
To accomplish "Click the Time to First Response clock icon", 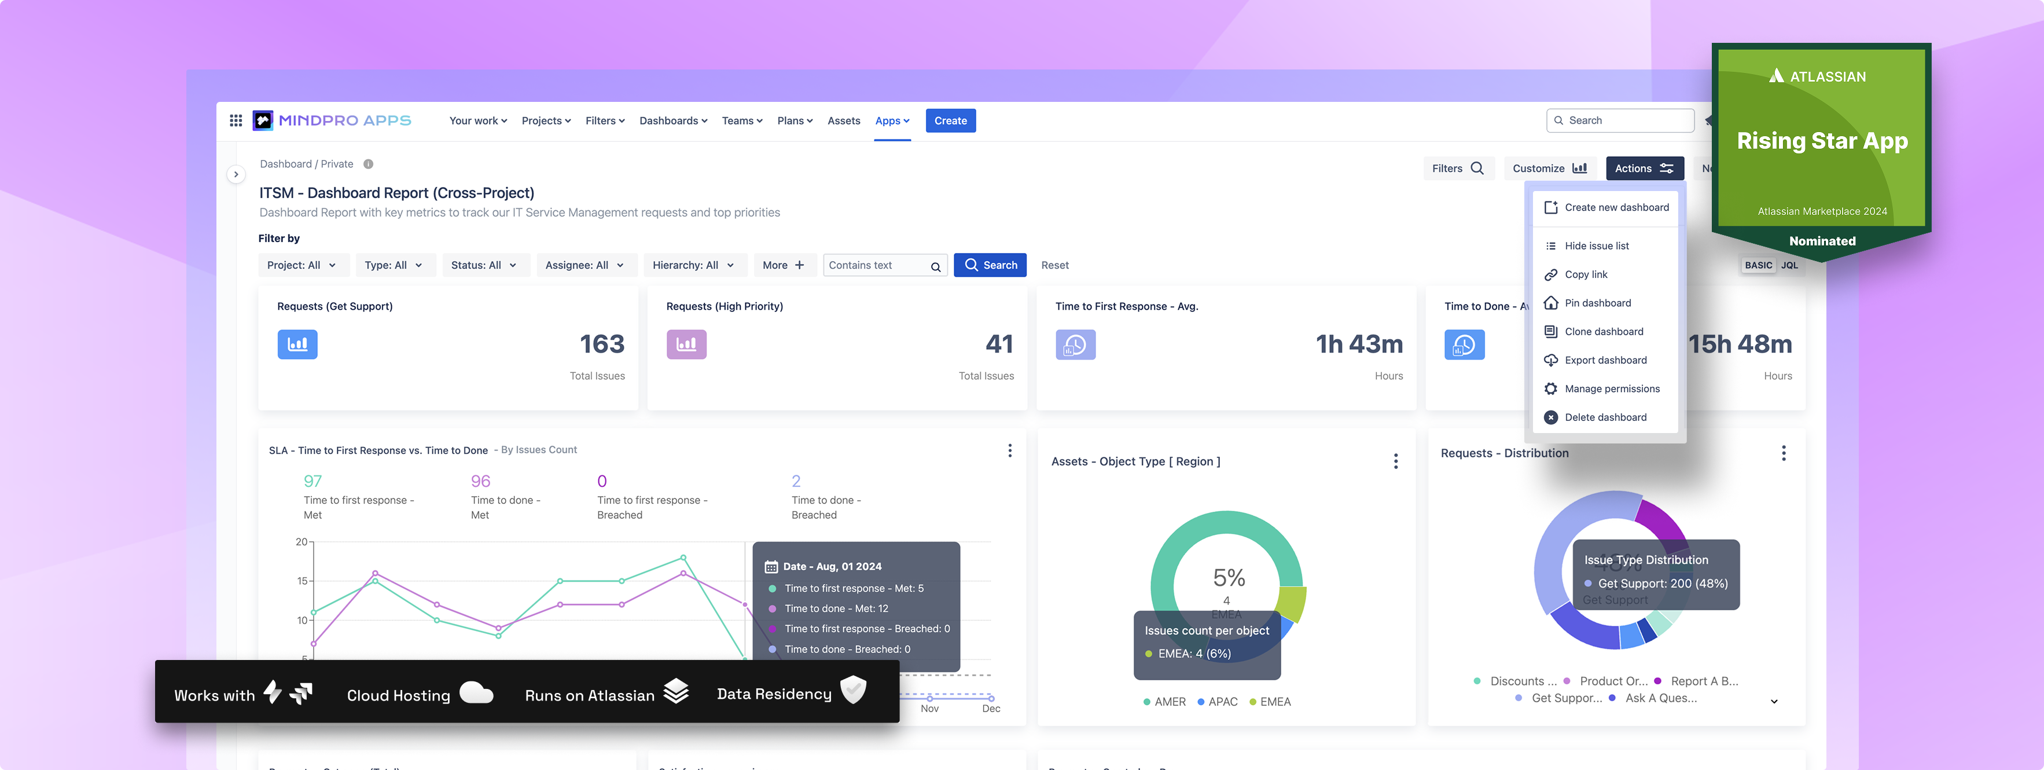I will pos(1076,344).
